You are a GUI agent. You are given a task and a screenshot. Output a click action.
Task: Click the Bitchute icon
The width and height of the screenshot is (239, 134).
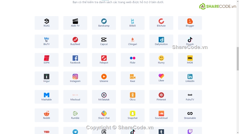[x=161, y=21]
